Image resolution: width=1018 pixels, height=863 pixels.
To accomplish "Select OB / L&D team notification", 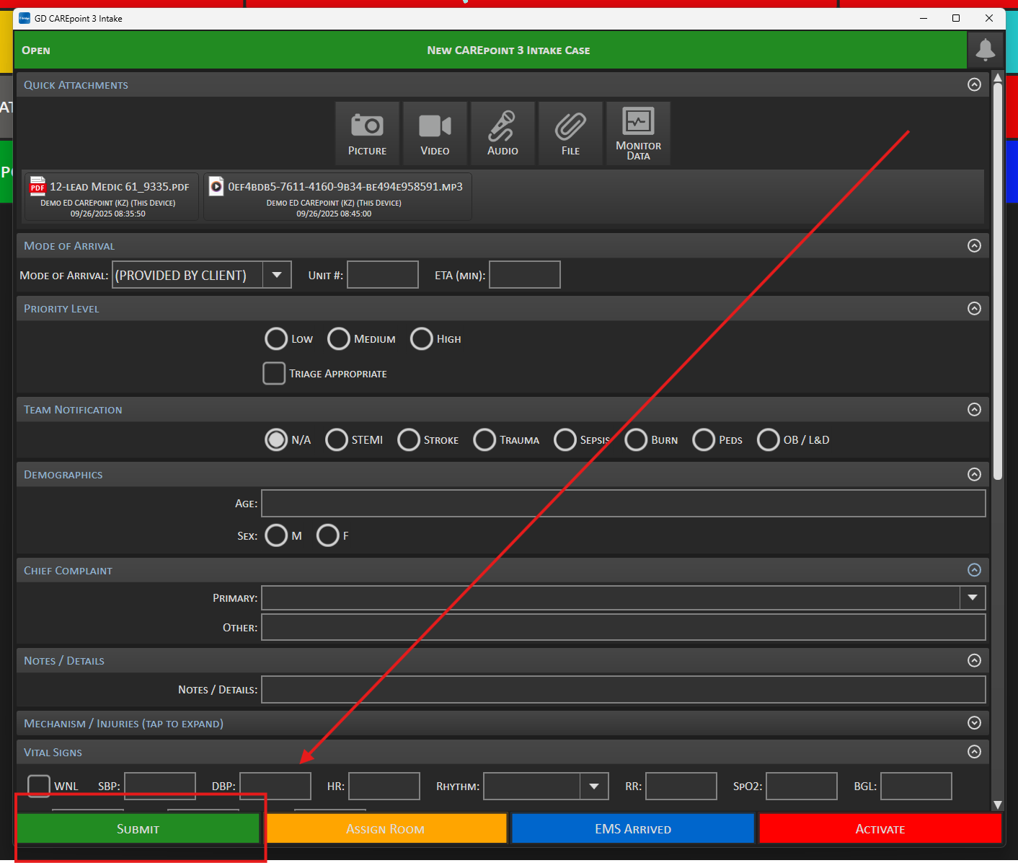I will click(769, 439).
